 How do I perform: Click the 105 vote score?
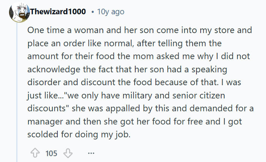point(51,153)
